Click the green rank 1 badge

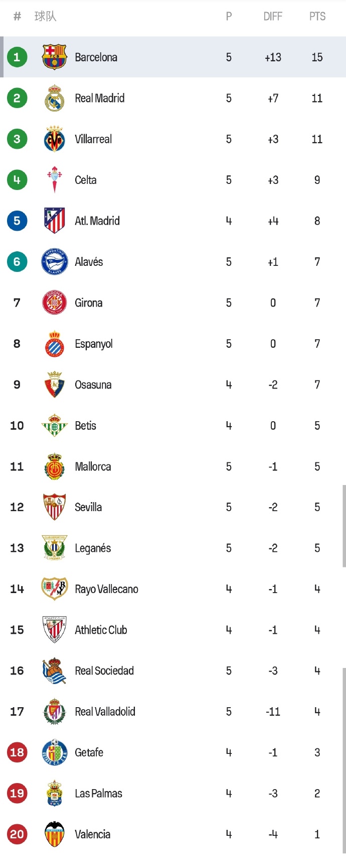click(17, 57)
